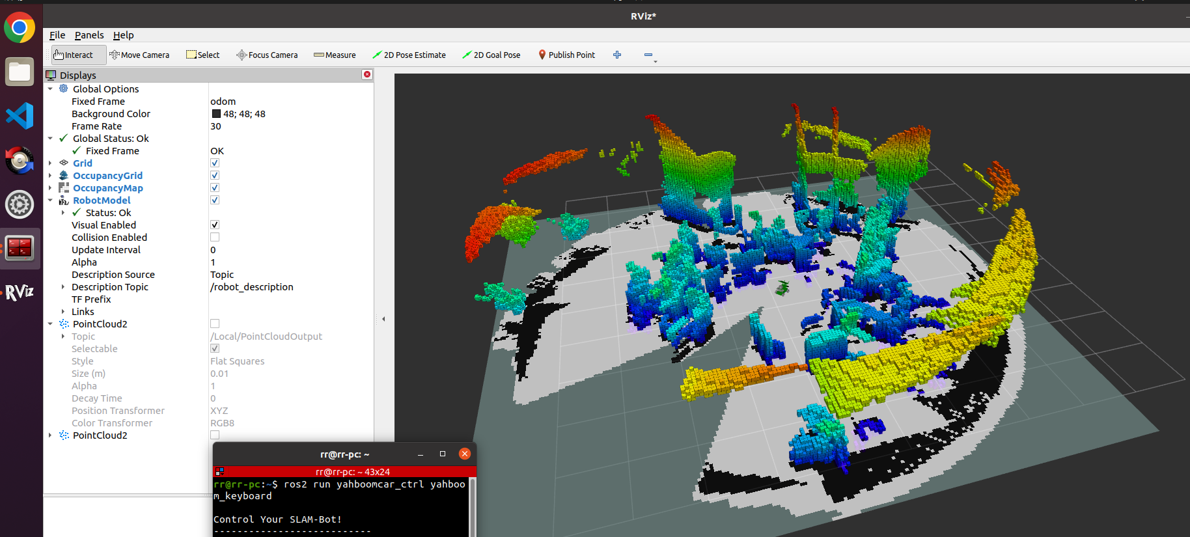Click the 2D Pose Estimate tool
Screen dimensions: 1190x537
tap(409, 55)
